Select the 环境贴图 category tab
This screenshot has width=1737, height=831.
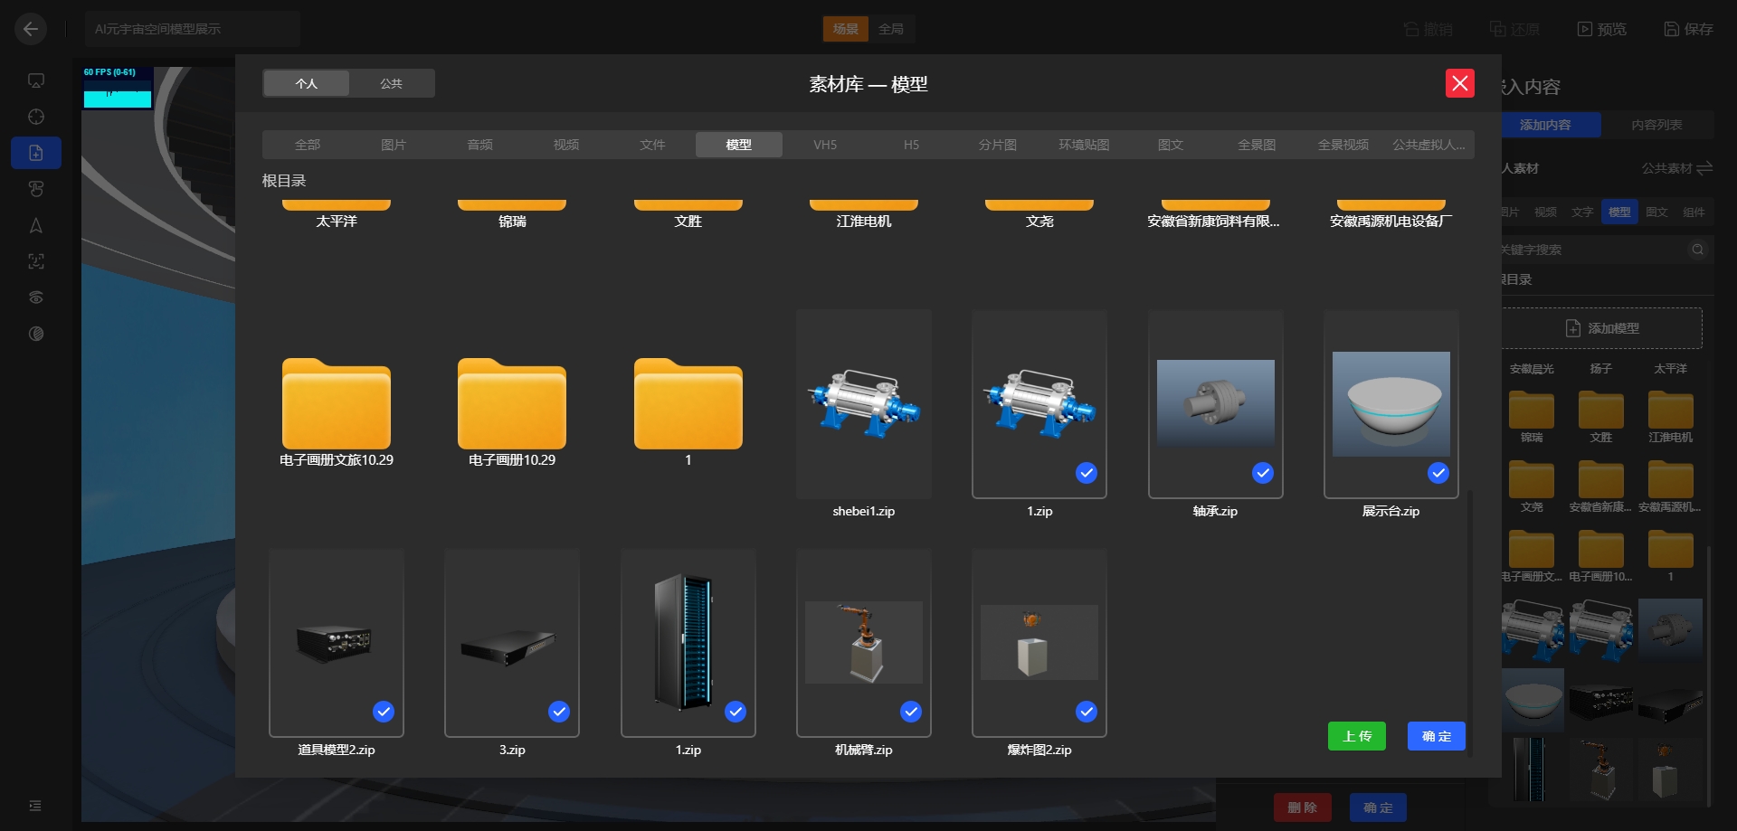tap(1083, 144)
